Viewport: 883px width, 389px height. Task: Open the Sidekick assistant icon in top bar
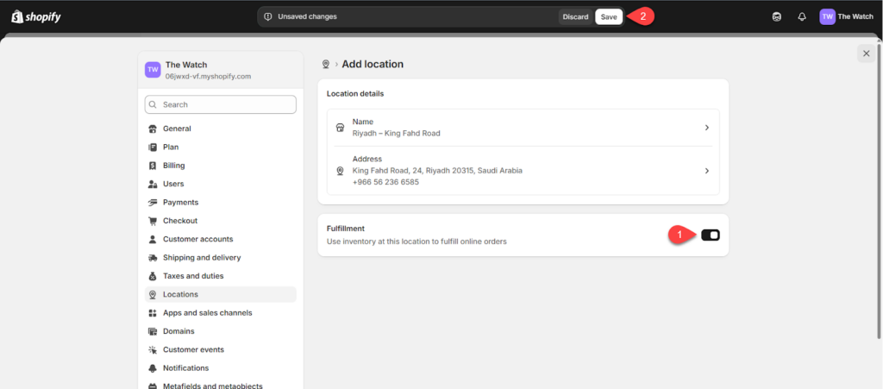[x=776, y=16]
